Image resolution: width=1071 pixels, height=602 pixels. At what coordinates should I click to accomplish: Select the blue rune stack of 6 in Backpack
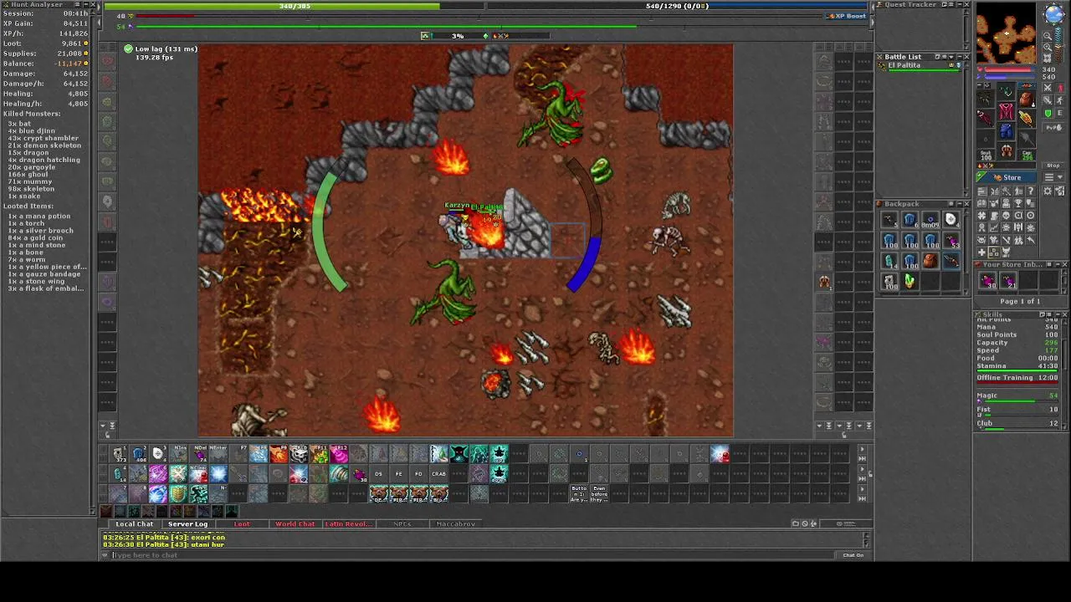point(910,220)
